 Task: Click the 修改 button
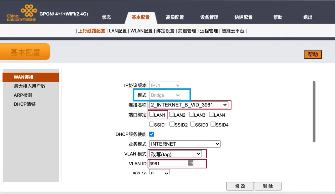(240, 186)
